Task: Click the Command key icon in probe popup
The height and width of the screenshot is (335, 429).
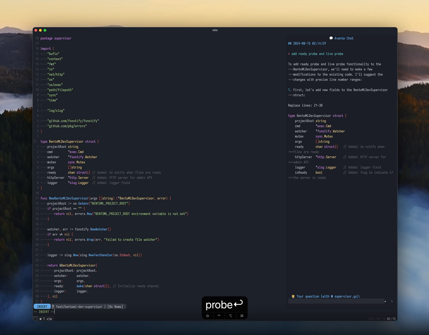Action: tap(242, 316)
